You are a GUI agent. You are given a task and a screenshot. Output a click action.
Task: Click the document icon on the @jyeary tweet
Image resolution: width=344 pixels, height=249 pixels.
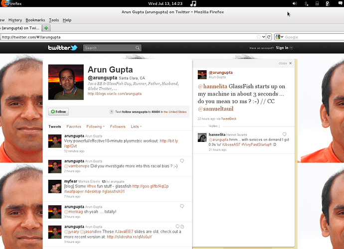click(182, 227)
